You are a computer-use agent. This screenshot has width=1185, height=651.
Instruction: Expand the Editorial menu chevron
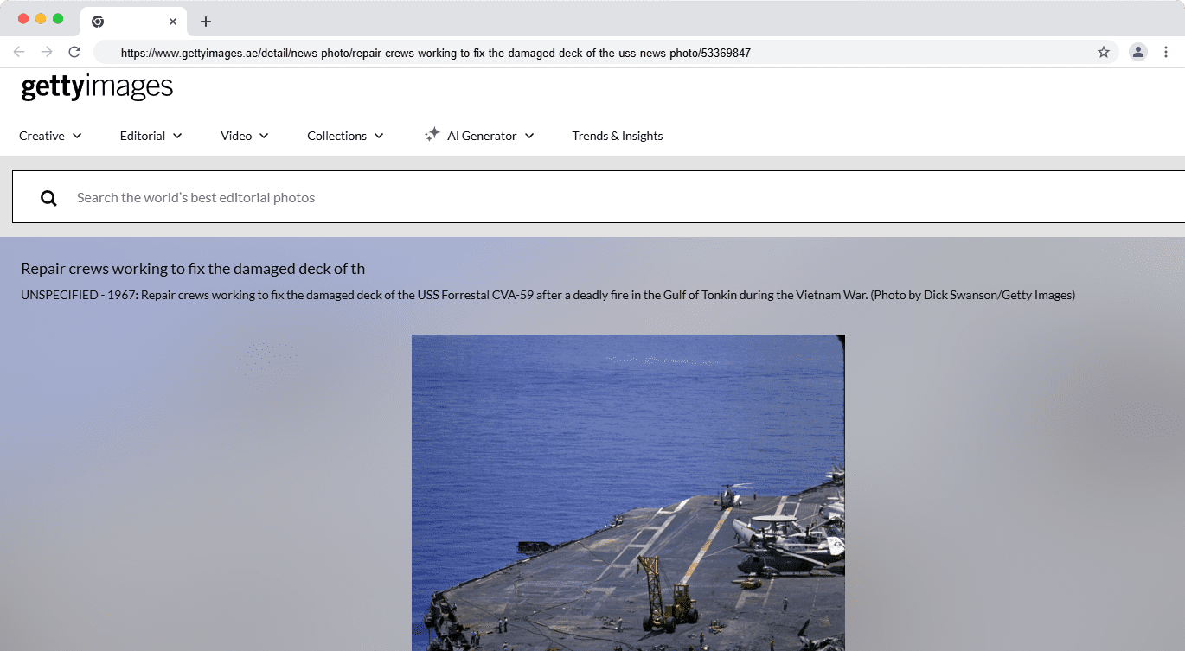coord(177,136)
